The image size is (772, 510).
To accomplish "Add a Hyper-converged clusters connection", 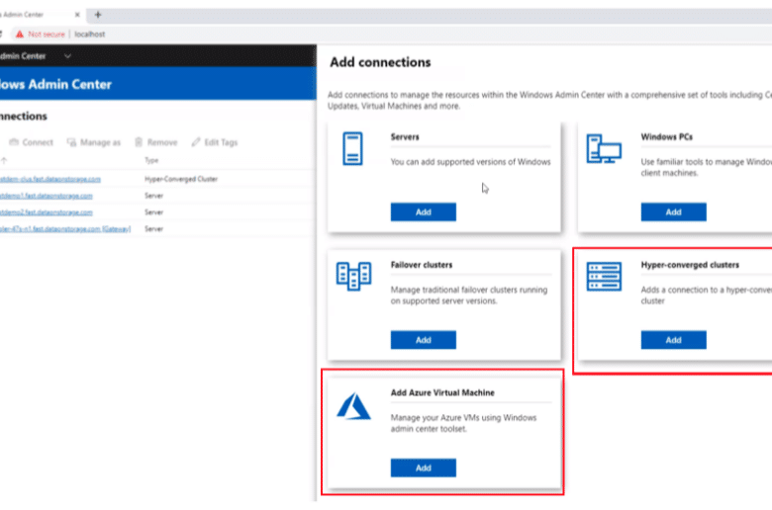I will (x=674, y=340).
